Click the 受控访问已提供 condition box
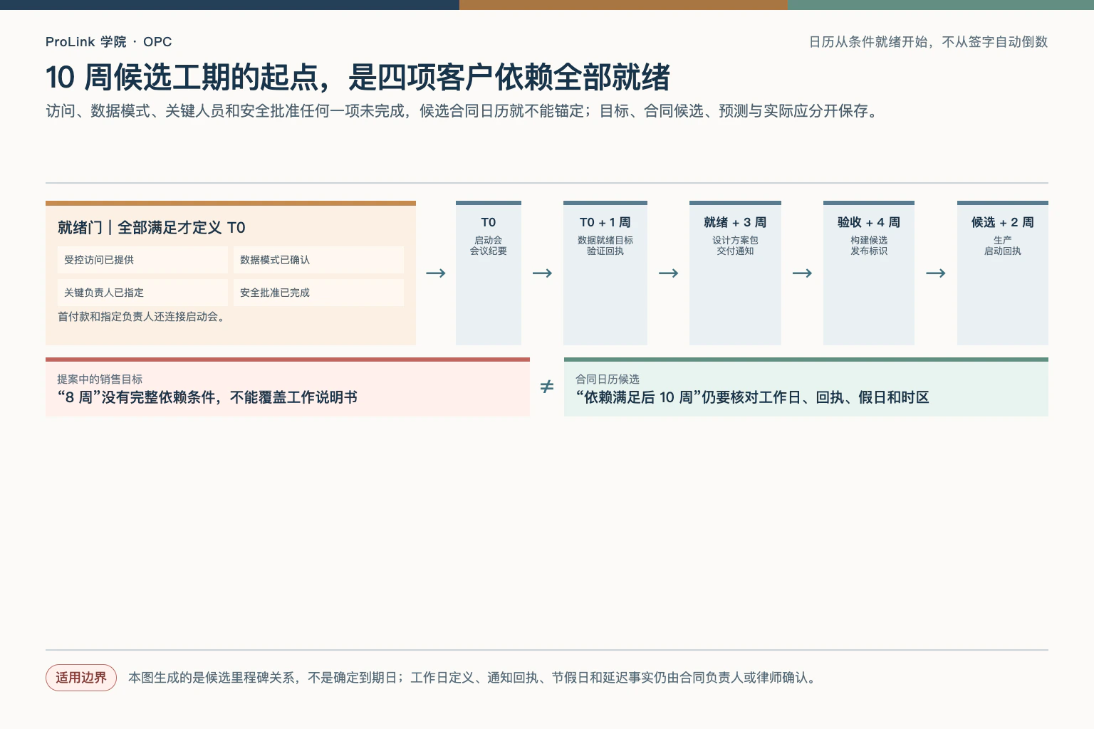 click(x=142, y=260)
